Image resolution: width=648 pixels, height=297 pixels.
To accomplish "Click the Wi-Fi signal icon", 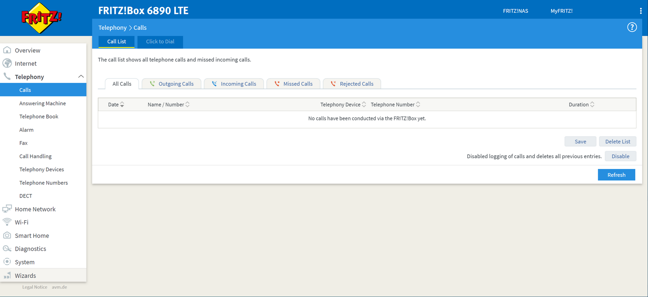I will (x=7, y=222).
